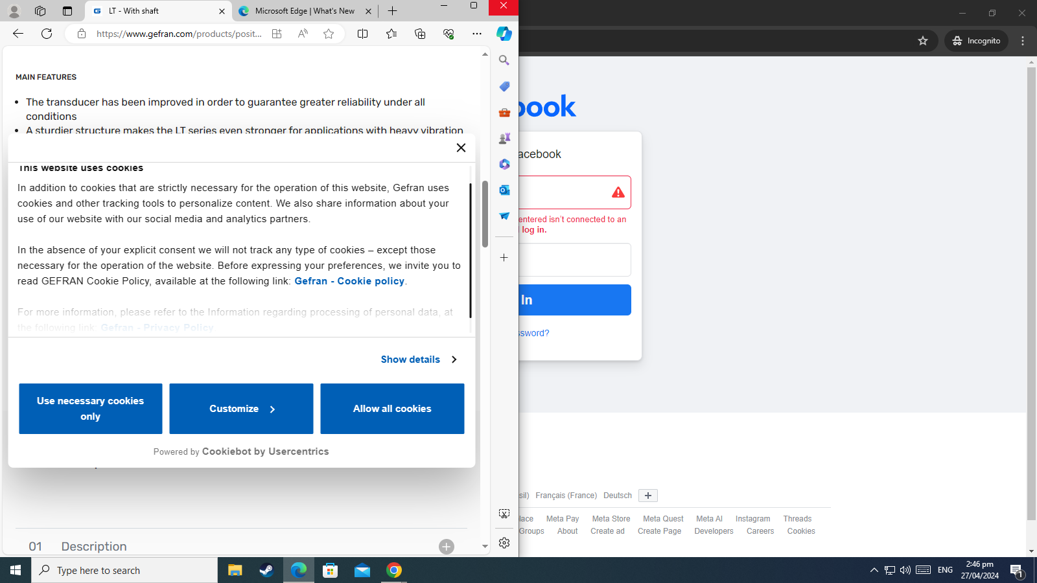
Task: Select Deutsch language on Facebook
Action: (x=618, y=496)
